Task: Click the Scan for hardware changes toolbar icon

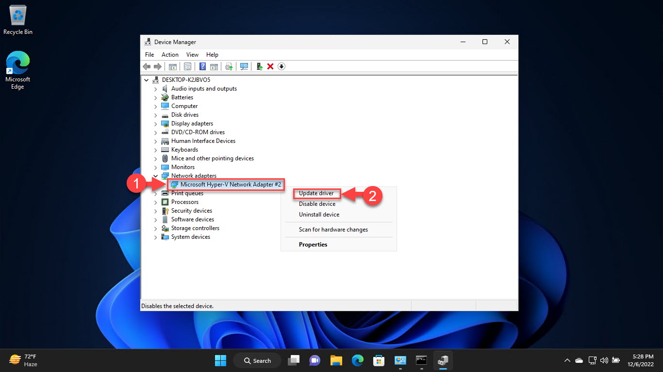Action: coord(244,66)
